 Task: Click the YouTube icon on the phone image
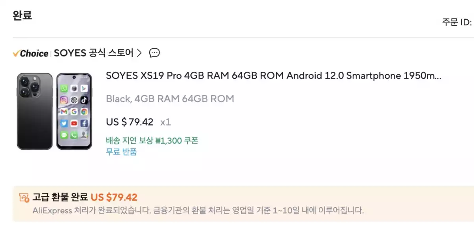[74, 123]
